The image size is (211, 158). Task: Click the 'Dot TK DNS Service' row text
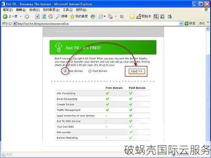pos(69,121)
